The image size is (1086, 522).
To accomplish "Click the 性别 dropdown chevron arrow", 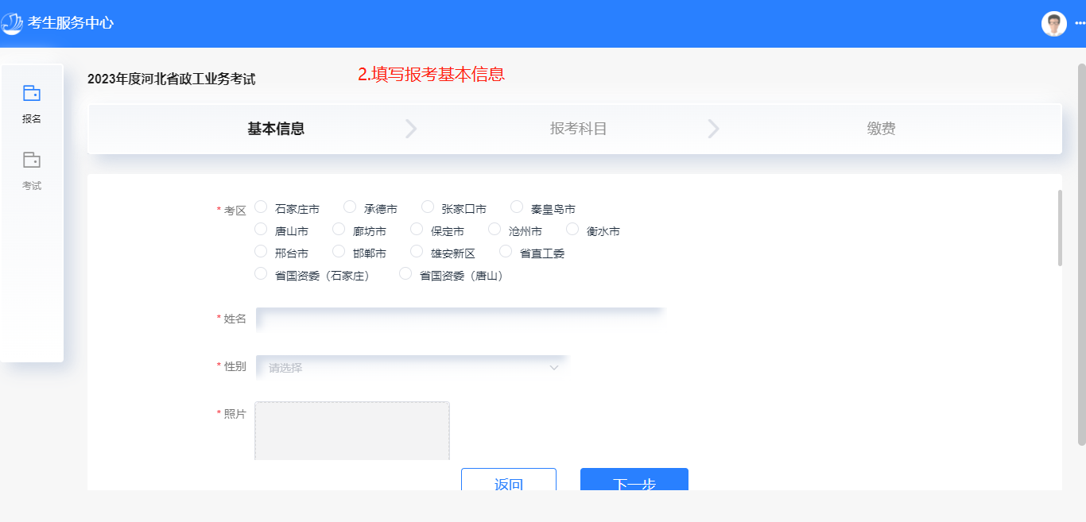I will [554, 368].
